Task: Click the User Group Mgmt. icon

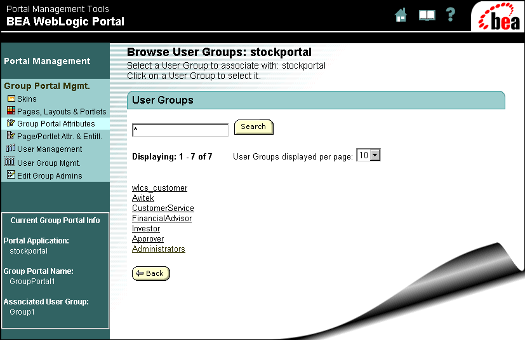Action: coord(10,161)
